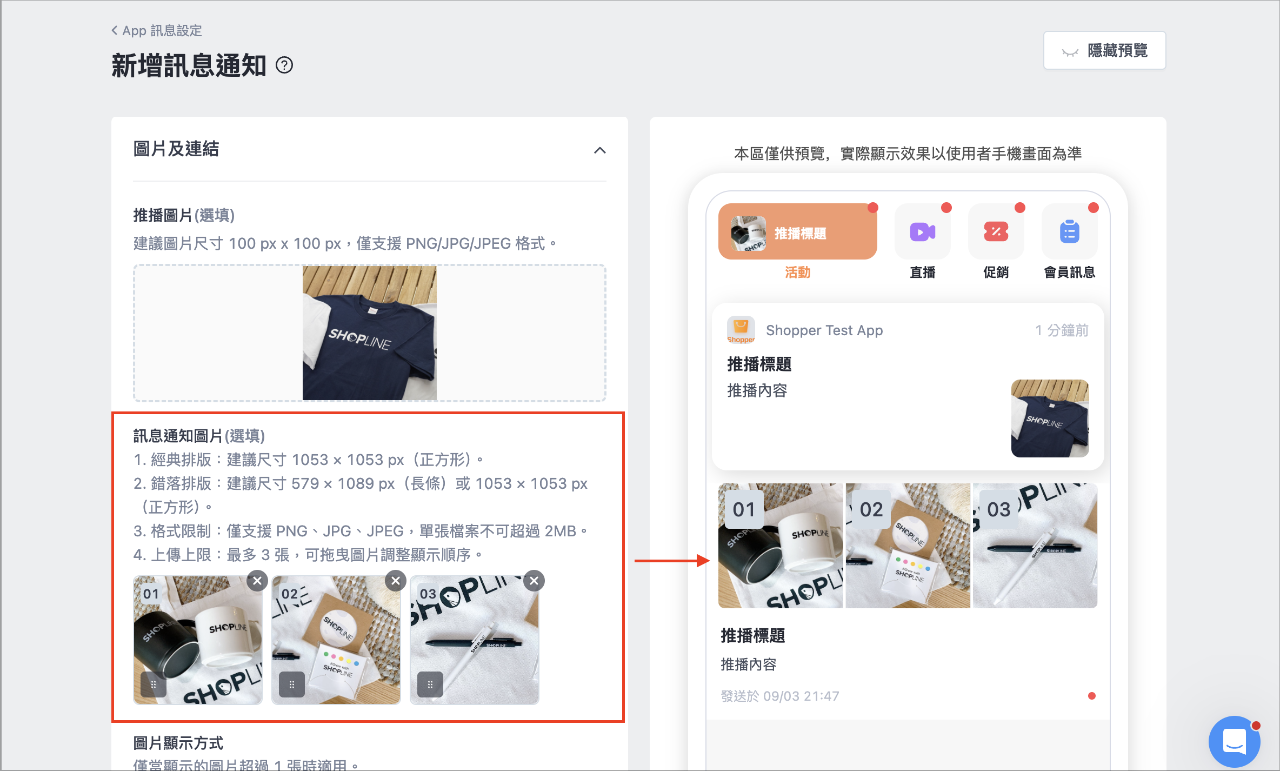Click preview image labeled 02

pyautogui.click(x=908, y=546)
